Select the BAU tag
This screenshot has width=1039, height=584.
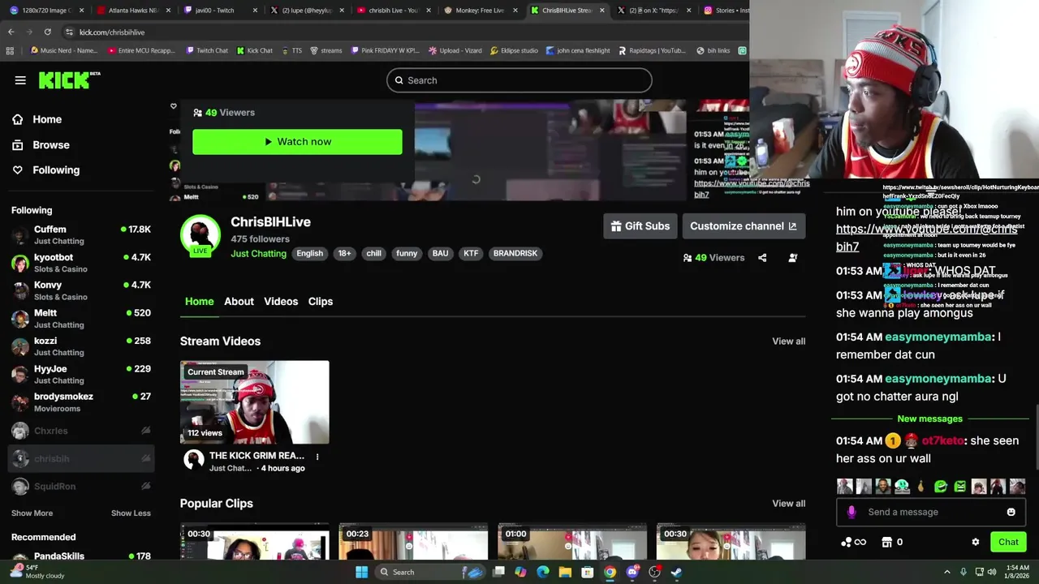[440, 254]
